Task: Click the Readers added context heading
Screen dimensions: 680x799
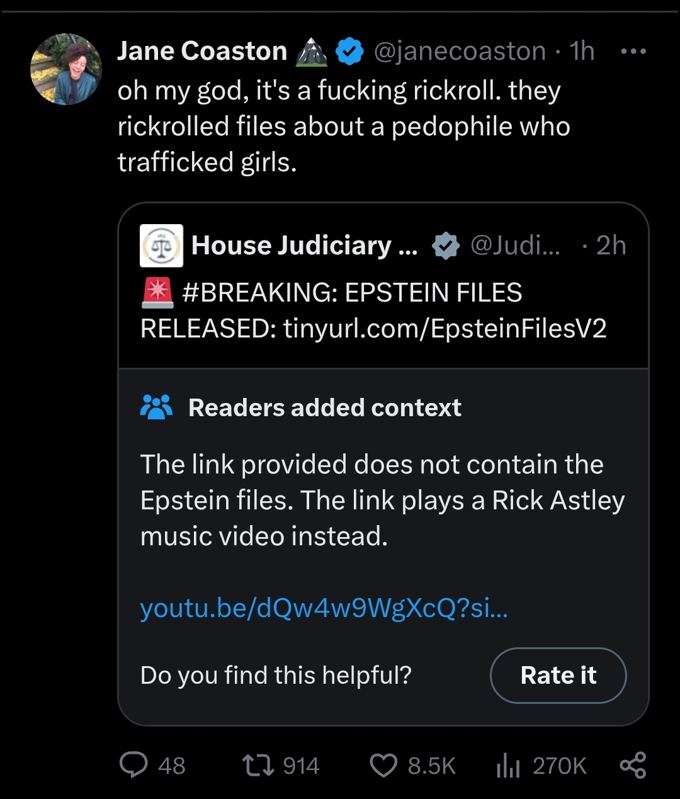Action: (x=325, y=407)
